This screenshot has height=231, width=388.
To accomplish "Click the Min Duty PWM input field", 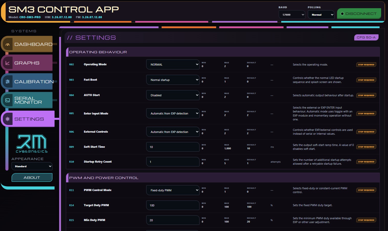I will (173, 220).
